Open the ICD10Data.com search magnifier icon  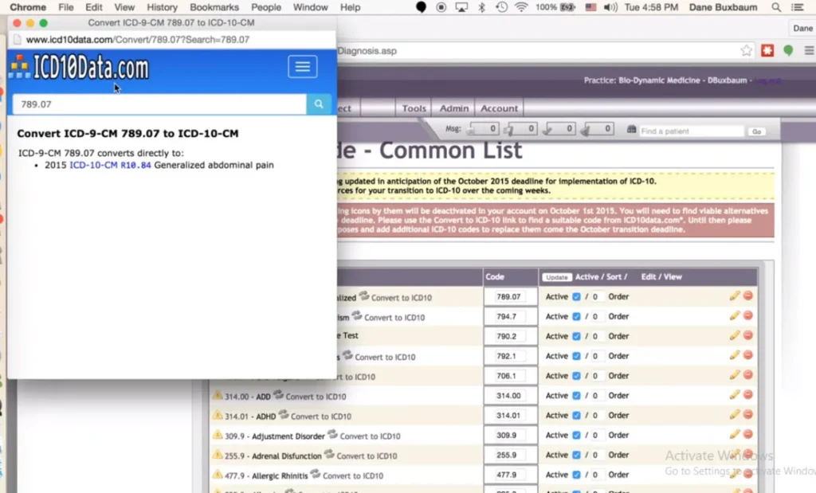320,104
